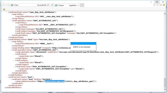
Task: Close the C:\Users\...\AppData tab
Action: pos(79,5)
